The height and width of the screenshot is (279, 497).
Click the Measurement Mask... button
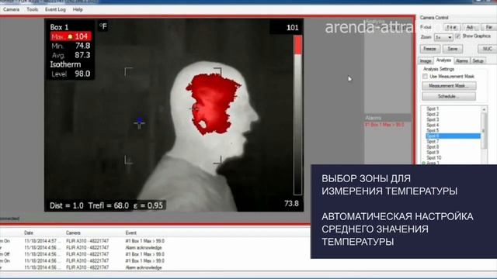coord(449,86)
